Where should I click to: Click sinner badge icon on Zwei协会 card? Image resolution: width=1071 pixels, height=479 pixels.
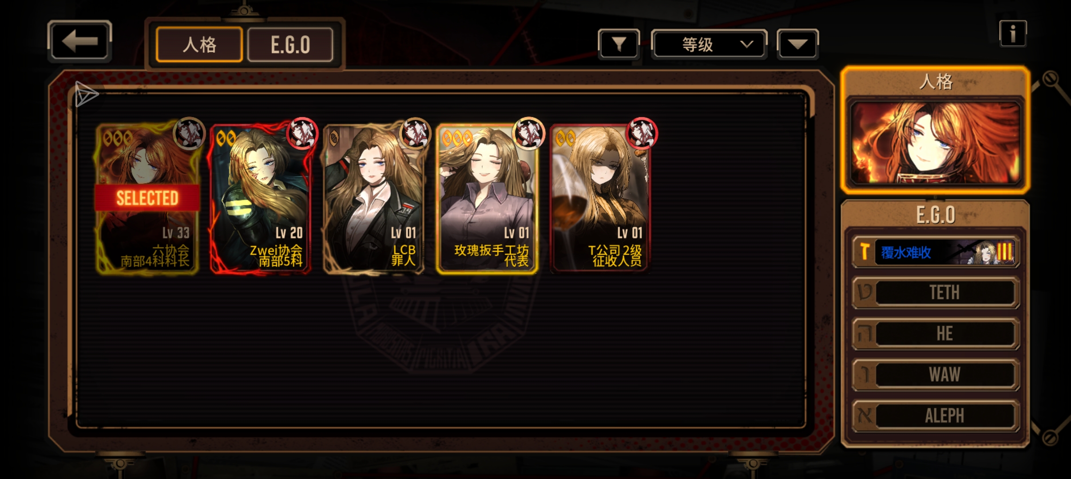(x=303, y=133)
